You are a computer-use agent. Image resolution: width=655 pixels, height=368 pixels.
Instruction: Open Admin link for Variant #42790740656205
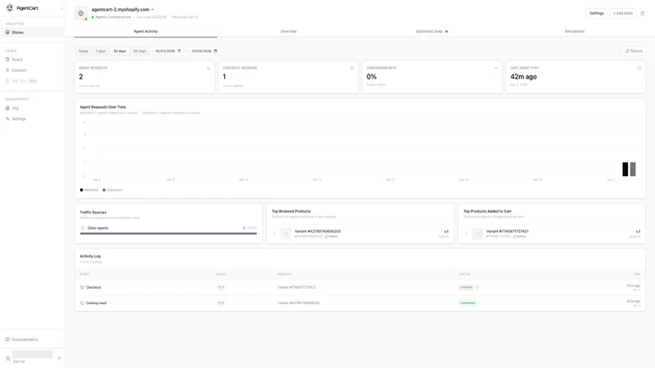[332, 236]
